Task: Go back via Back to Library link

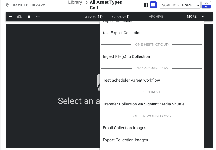Action: pos(29,5)
